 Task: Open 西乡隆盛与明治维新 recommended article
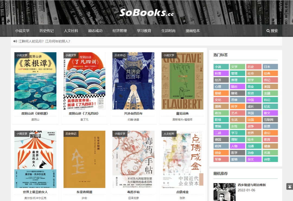pos(252,185)
